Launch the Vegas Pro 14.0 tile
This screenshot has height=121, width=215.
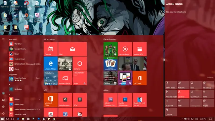[140, 100]
